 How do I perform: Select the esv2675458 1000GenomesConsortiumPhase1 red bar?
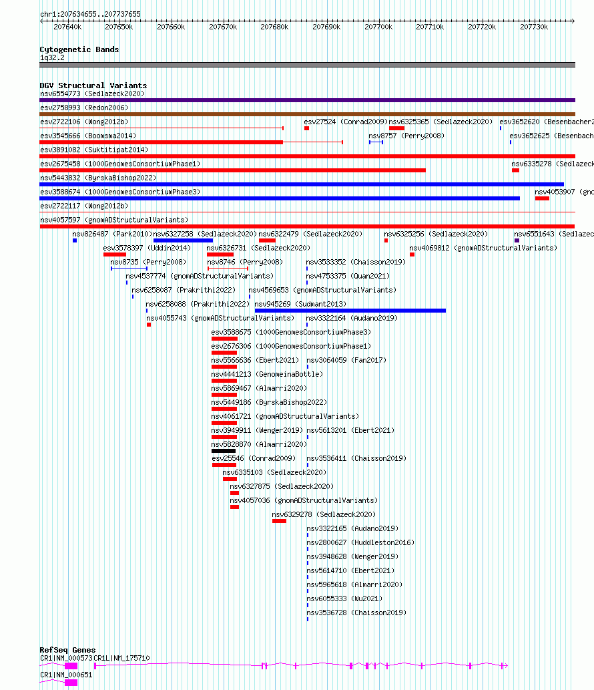click(232, 170)
